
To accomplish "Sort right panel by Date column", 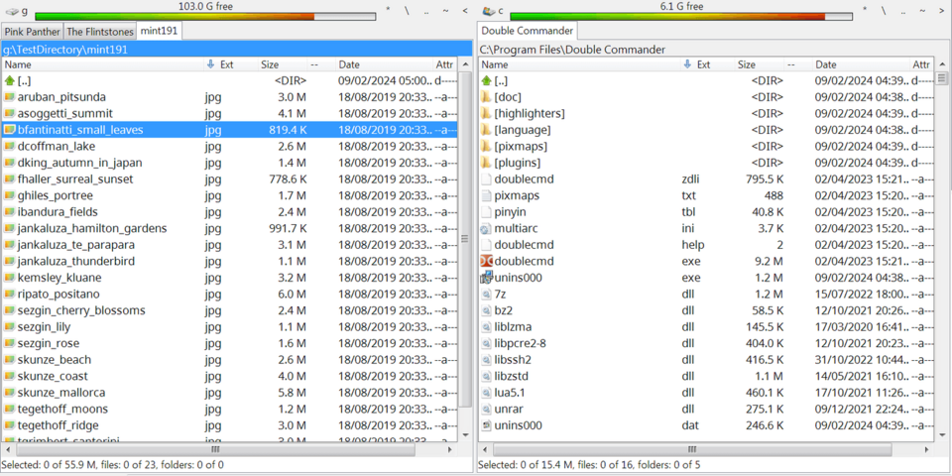I will 826,64.
